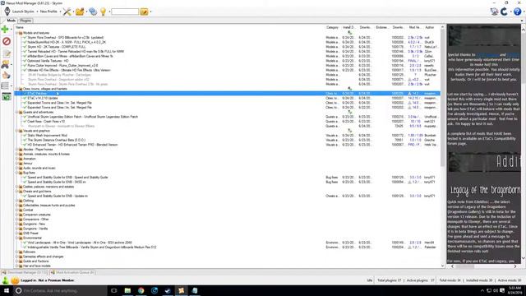526x296 pixels.
Task: Click the profile edit icon beside the text box
Action: [x=144, y=12]
